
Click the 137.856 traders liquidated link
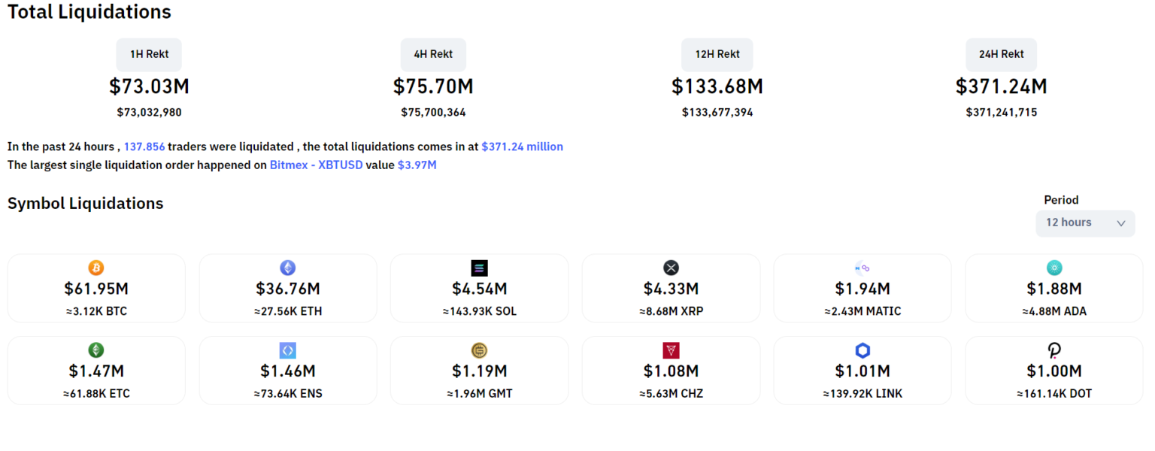point(144,147)
